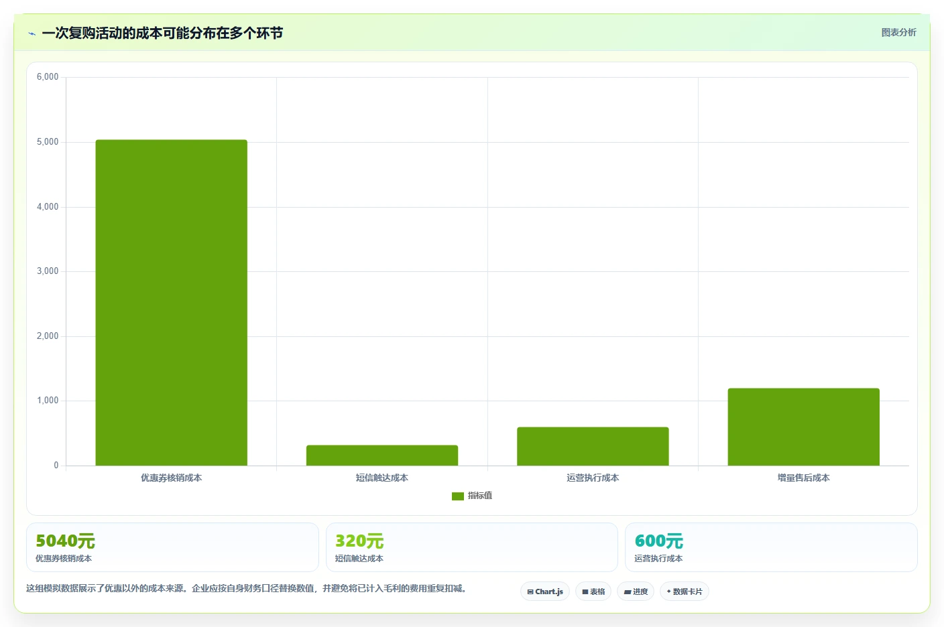Select the 数据卡片 chip
The image size is (944, 627).
coord(685,591)
